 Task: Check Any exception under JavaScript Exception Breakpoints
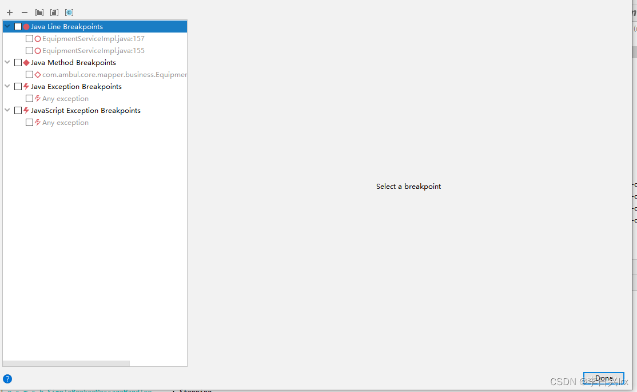pyautogui.click(x=29, y=123)
